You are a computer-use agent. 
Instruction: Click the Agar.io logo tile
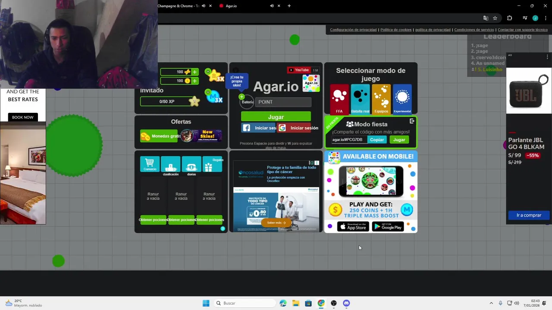(311, 83)
